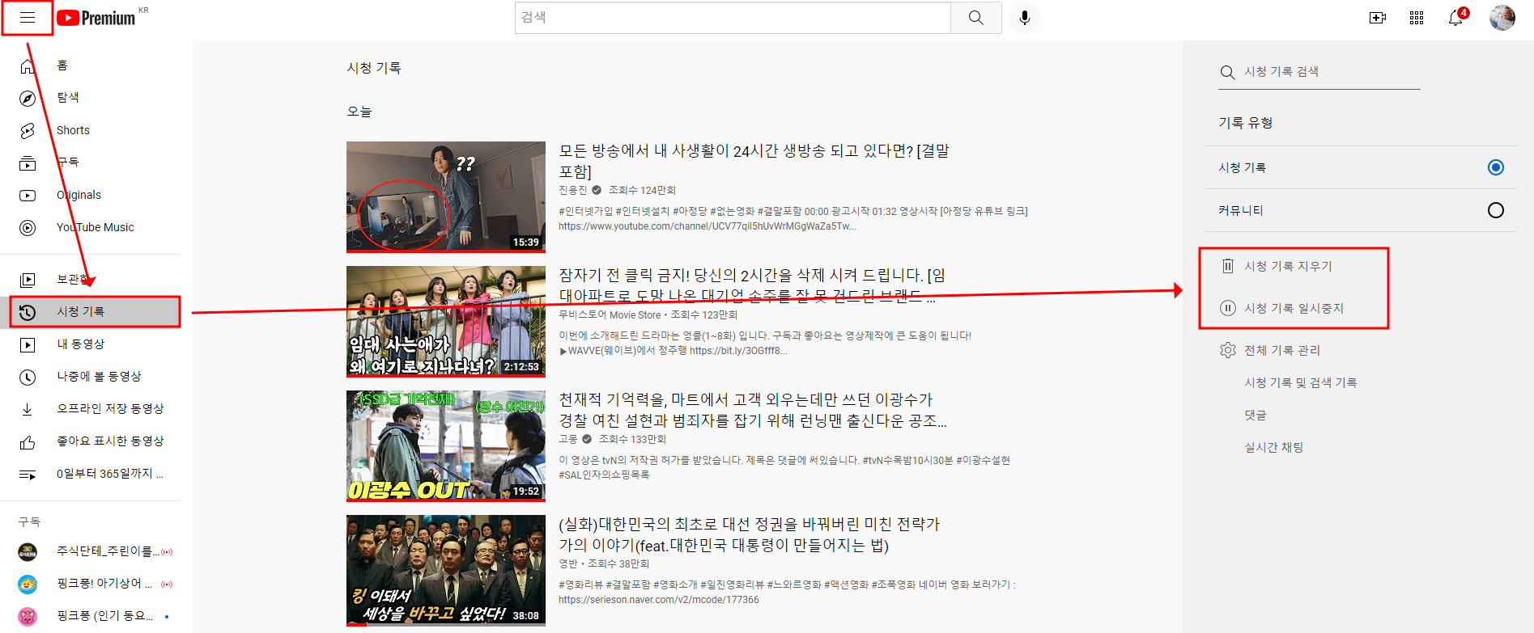This screenshot has width=1534, height=633.
Task: Click the YouTube Music icon
Action: (28, 228)
